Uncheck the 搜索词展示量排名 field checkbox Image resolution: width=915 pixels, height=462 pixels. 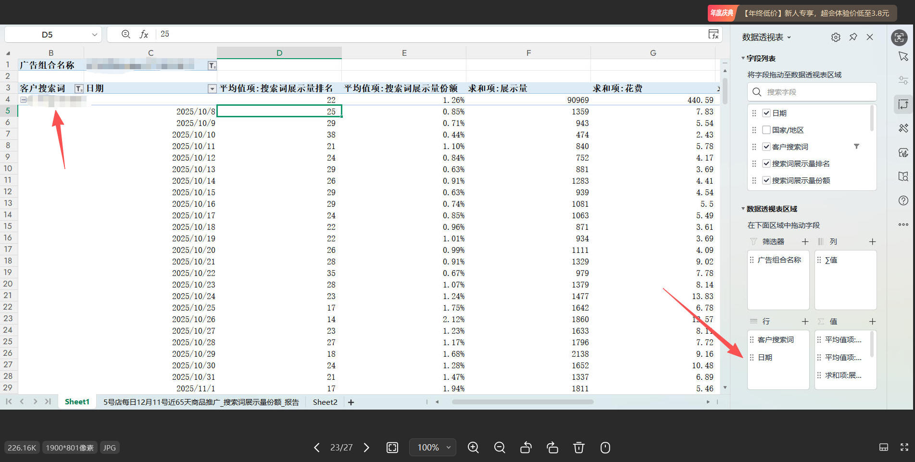[x=766, y=163]
